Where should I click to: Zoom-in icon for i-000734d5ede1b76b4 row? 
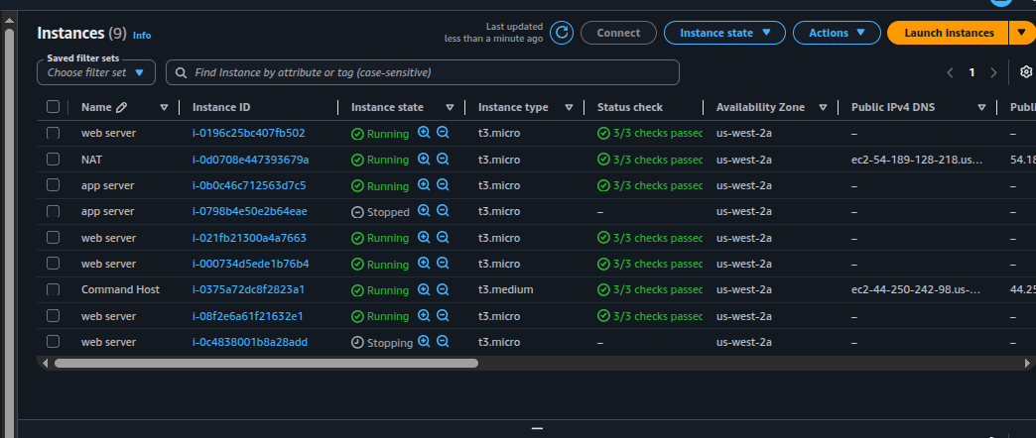tap(424, 264)
